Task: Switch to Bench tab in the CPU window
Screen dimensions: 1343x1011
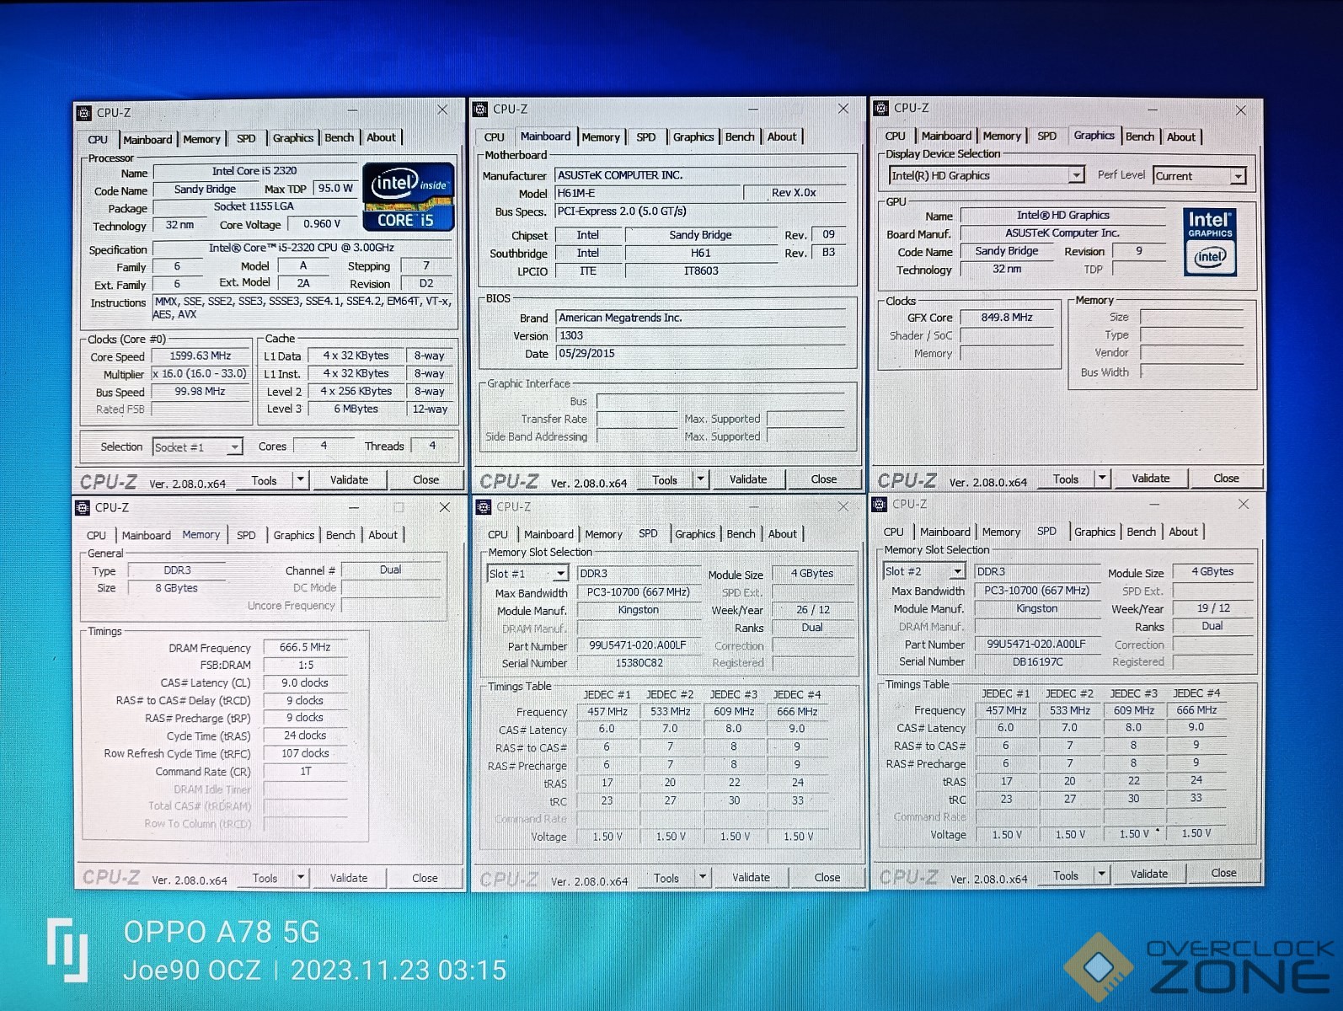Action: [340, 137]
